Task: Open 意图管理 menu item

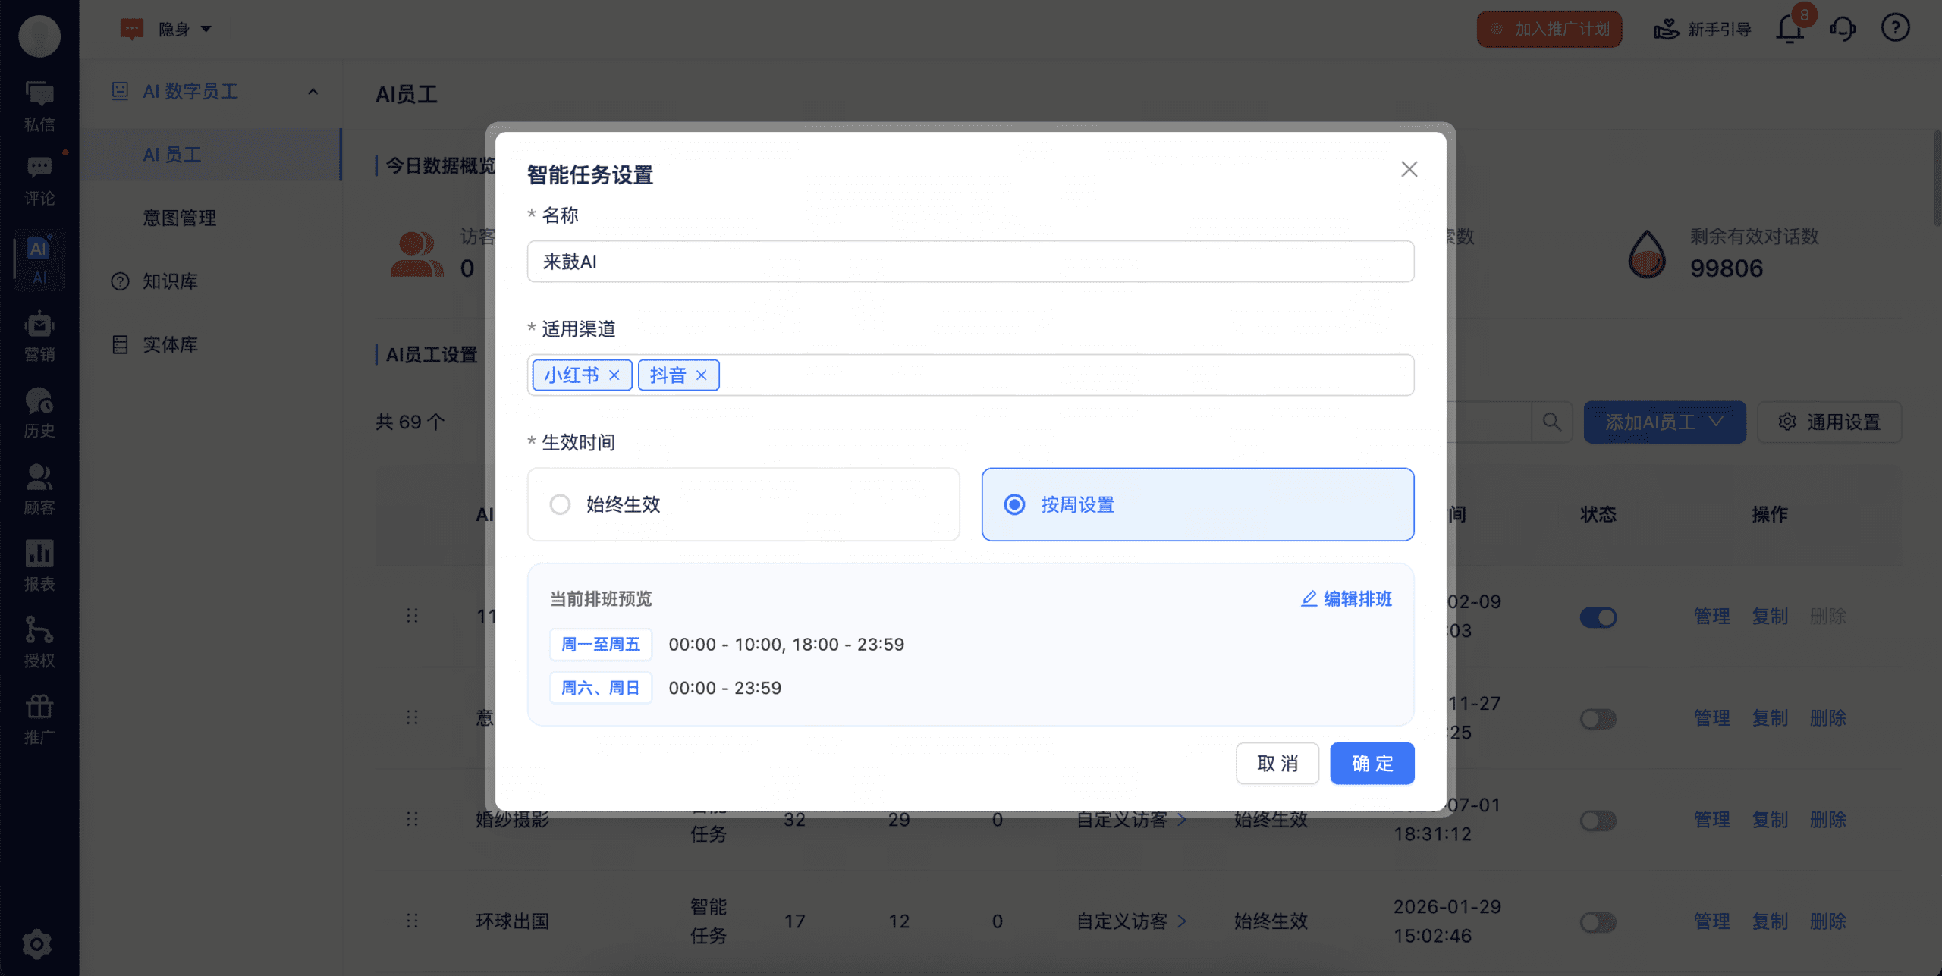Action: tap(180, 218)
